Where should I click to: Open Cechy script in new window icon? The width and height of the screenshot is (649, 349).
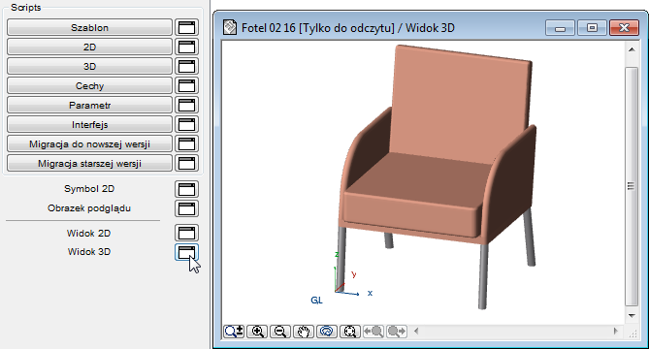click(x=186, y=85)
